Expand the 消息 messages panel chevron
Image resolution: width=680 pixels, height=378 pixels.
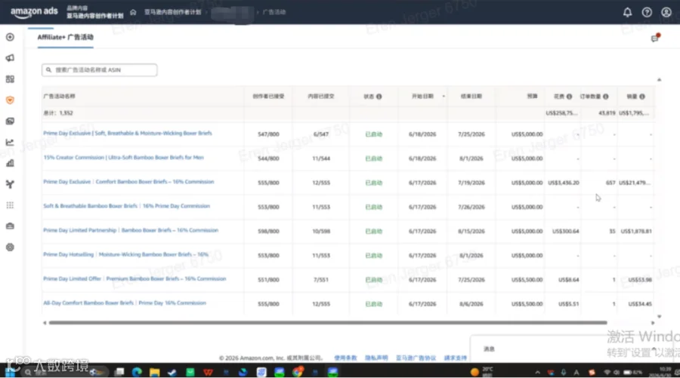tap(654, 349)
